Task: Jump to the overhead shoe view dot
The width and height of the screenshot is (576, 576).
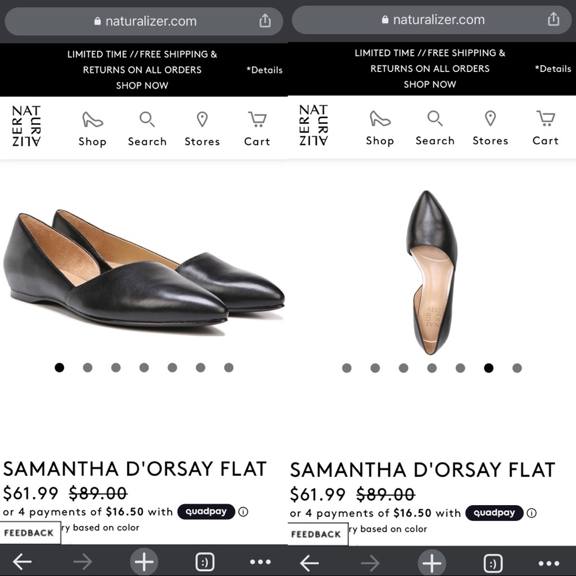Action: coord(489,367)
